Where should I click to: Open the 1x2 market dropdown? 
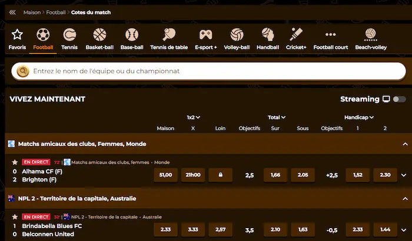[x=194, y=117]
